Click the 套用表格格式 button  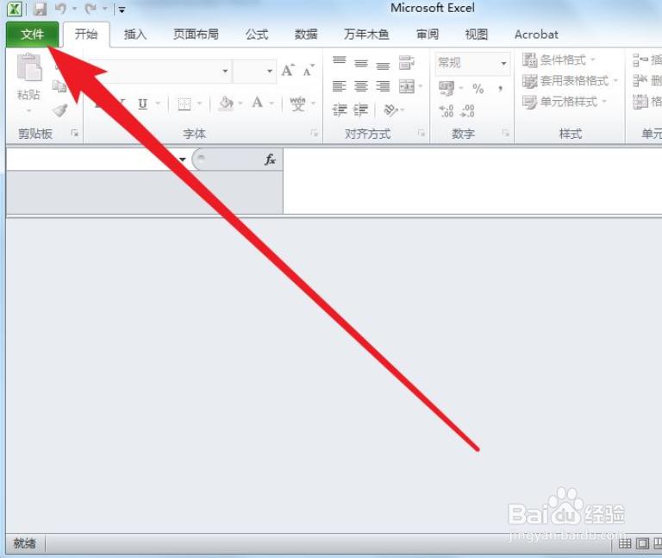(570, 81)
